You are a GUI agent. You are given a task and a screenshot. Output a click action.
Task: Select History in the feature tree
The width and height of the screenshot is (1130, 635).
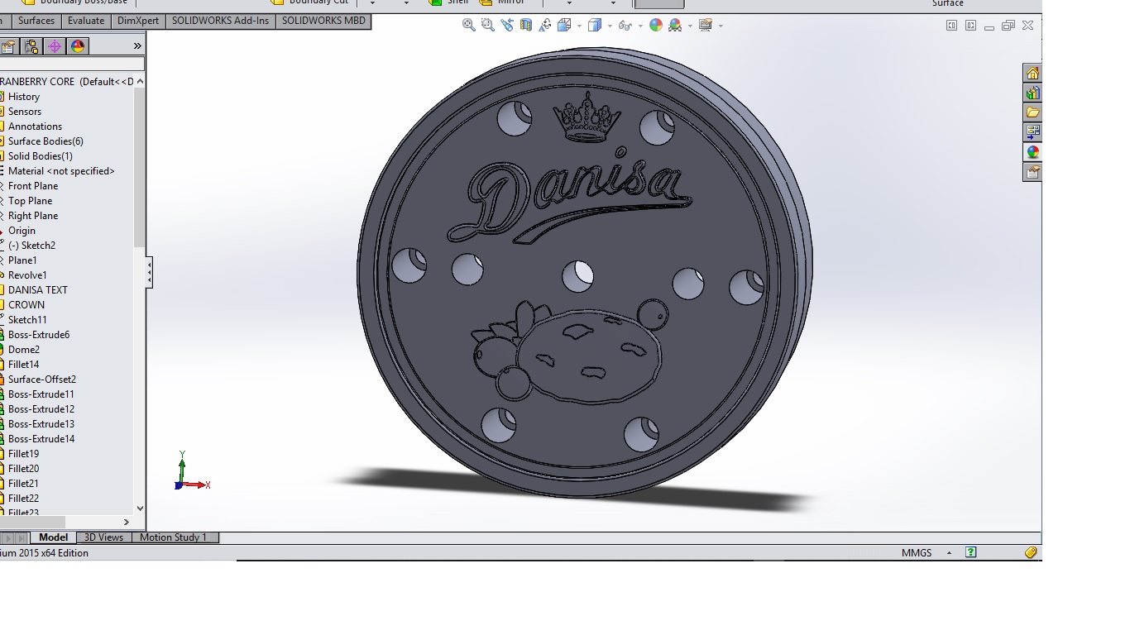coord(24,97)
